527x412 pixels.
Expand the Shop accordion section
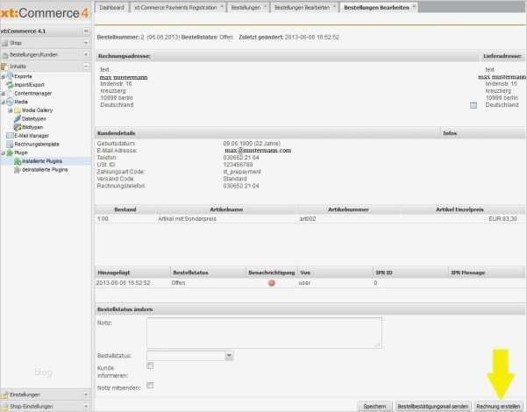point(86,43)
